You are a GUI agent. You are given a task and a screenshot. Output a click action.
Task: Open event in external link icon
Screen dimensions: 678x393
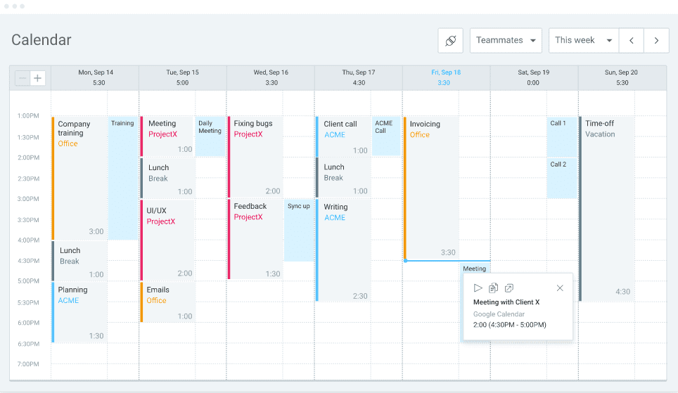click(x=509, y=288)
